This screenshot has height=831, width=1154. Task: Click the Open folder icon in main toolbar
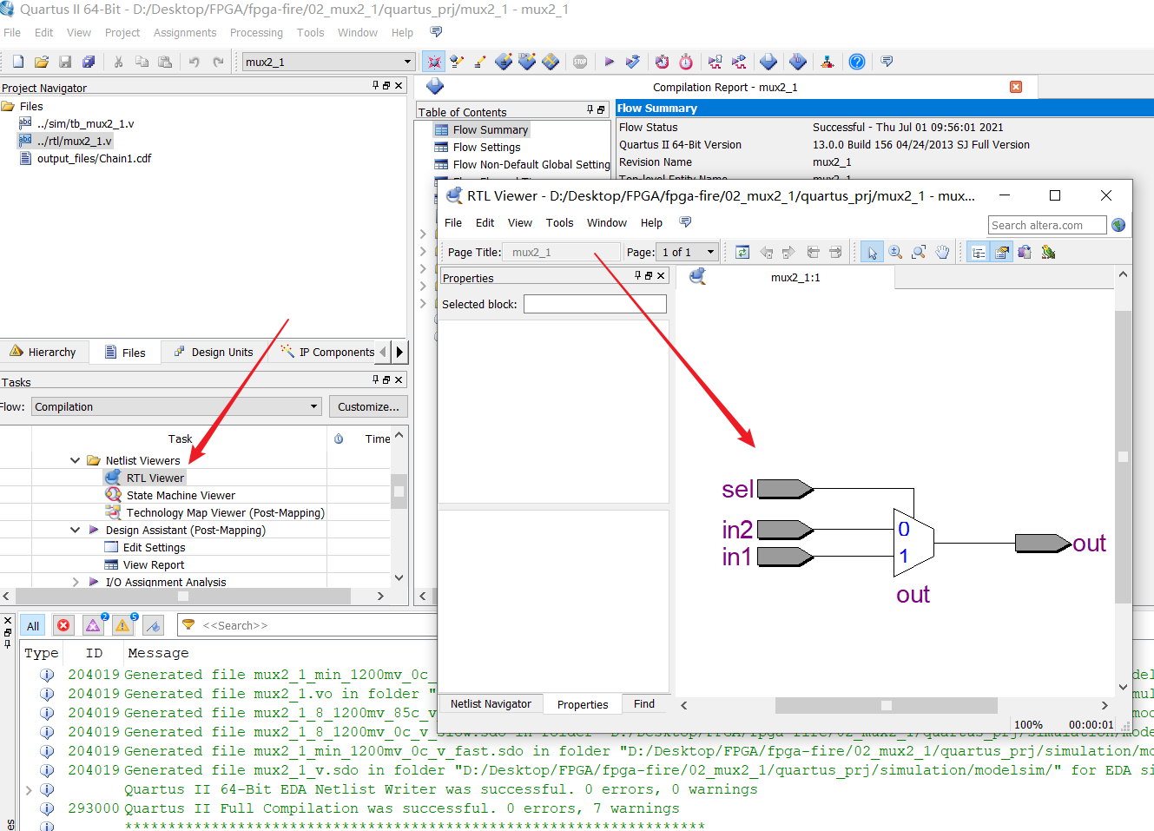[x=41, y=62]
